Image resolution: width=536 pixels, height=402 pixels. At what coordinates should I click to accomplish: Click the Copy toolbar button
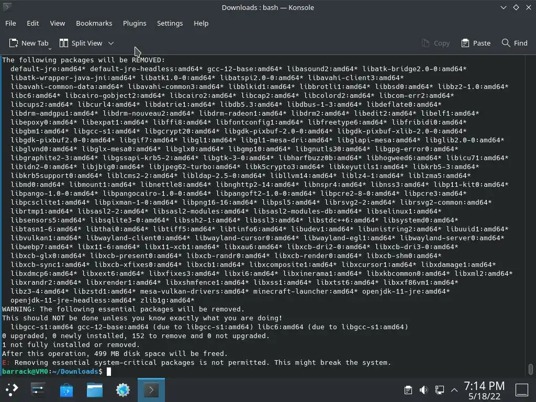435,43
